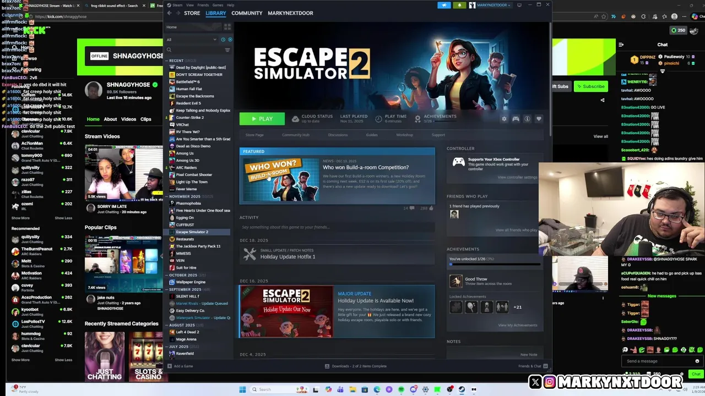Viewport: 705px width, 396px height.
Task: Expand the MARKYNEXTDOOR account dropdown
Action: coord(491,5)
